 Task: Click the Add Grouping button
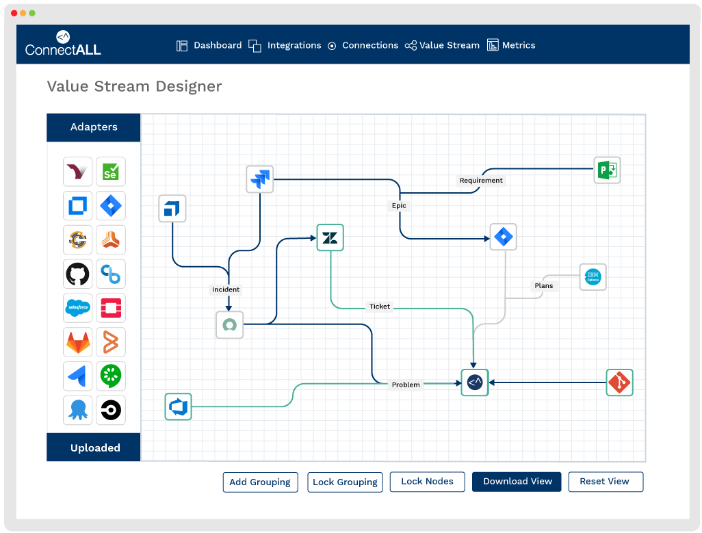(x=261, y=482)
